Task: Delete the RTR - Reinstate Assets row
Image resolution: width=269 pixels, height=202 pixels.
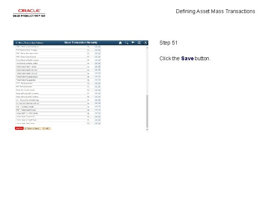Action: (99, 86)
